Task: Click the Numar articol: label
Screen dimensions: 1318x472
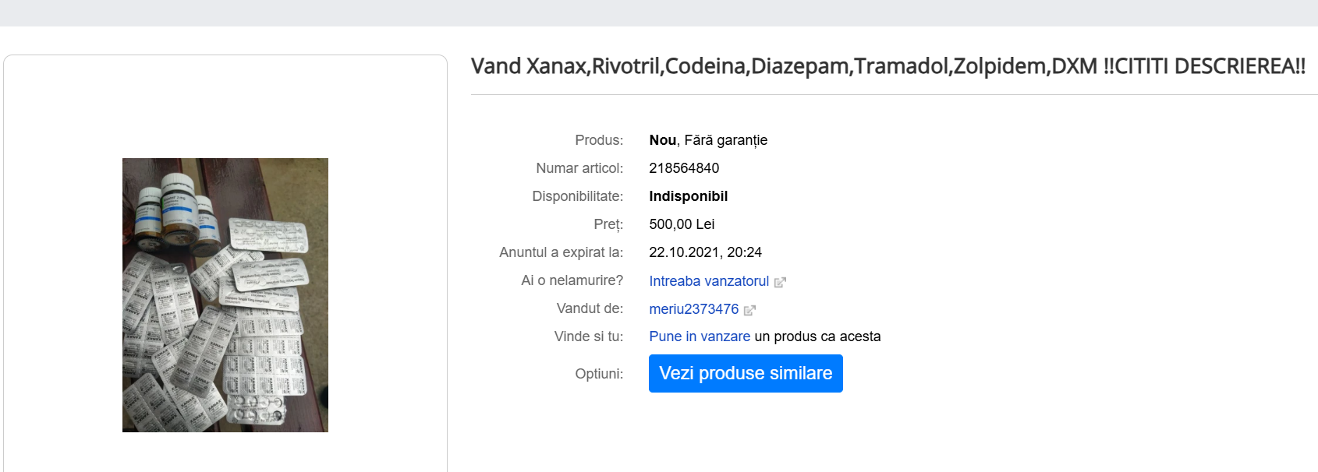Action: (579, 168)
